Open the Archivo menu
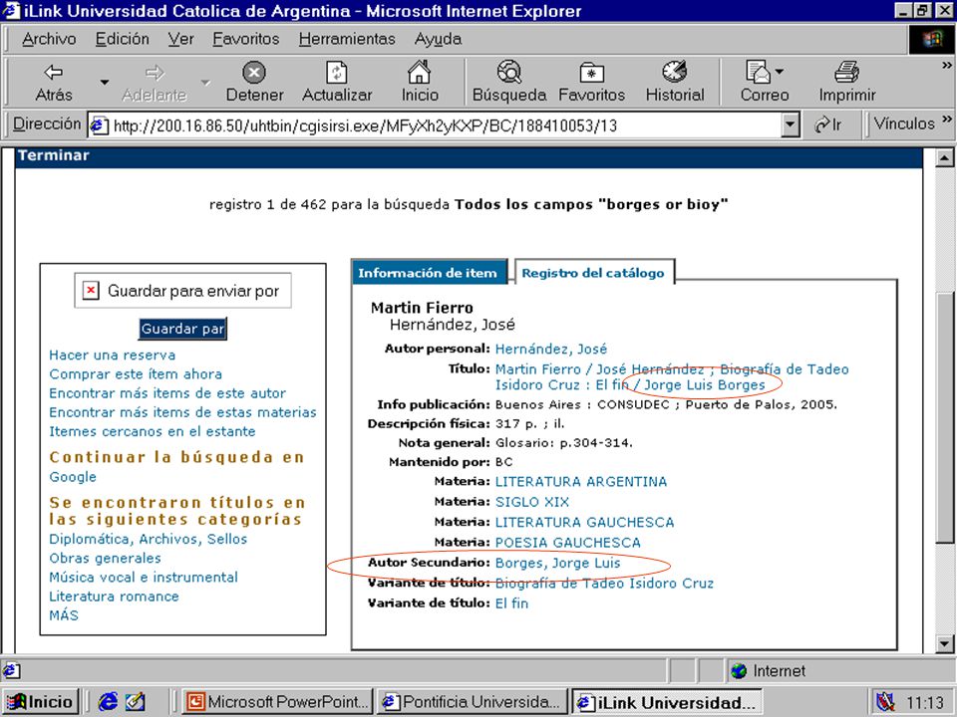Screen dimensions: 957x717 pos(49,39)
